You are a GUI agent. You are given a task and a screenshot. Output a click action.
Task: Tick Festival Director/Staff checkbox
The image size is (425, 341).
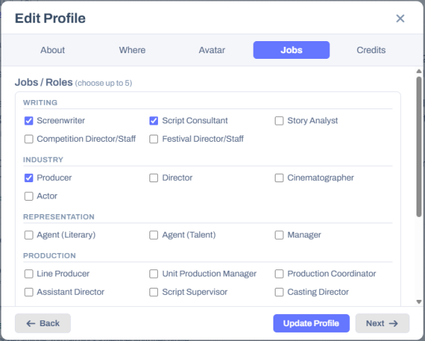coord(154,139)
